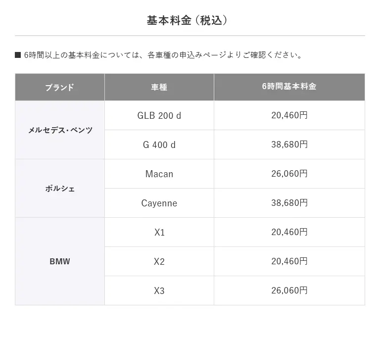
Task: Click the G 400 d model cell
Action: 159,145
